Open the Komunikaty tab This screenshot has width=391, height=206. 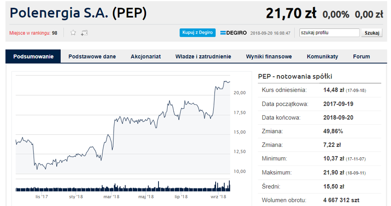tap(322, 57)
